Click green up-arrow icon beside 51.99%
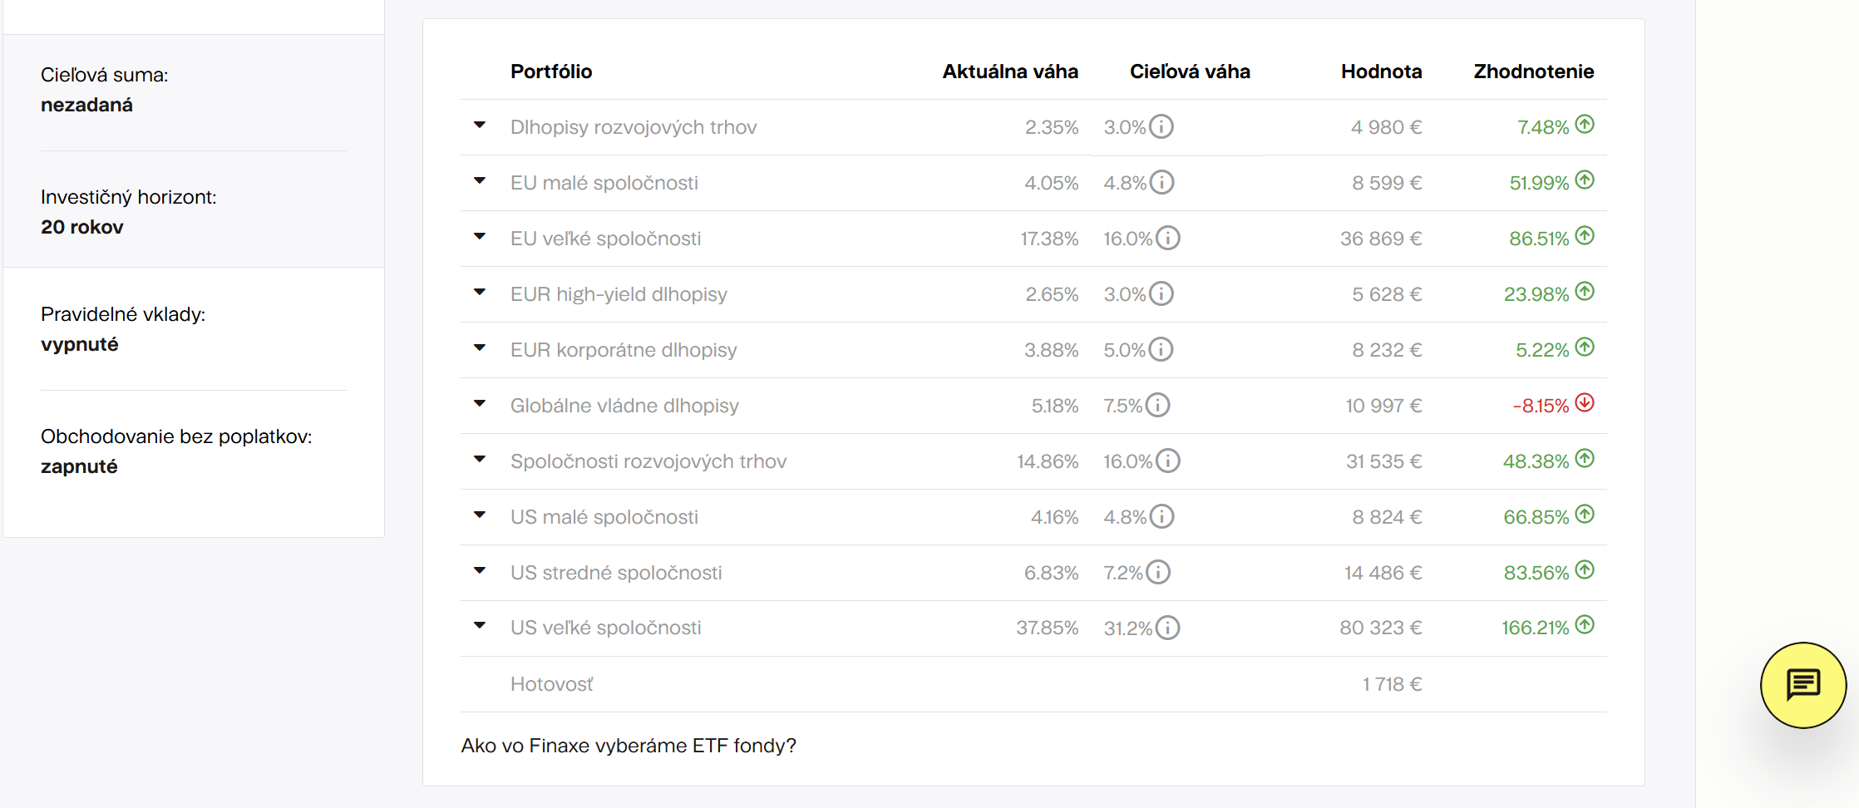1859x808 pixels. (x=1585, y=180)
